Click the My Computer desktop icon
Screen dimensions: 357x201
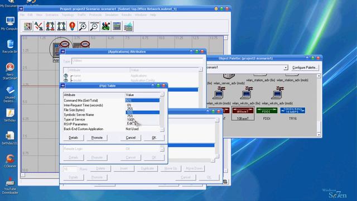(10, 23)
